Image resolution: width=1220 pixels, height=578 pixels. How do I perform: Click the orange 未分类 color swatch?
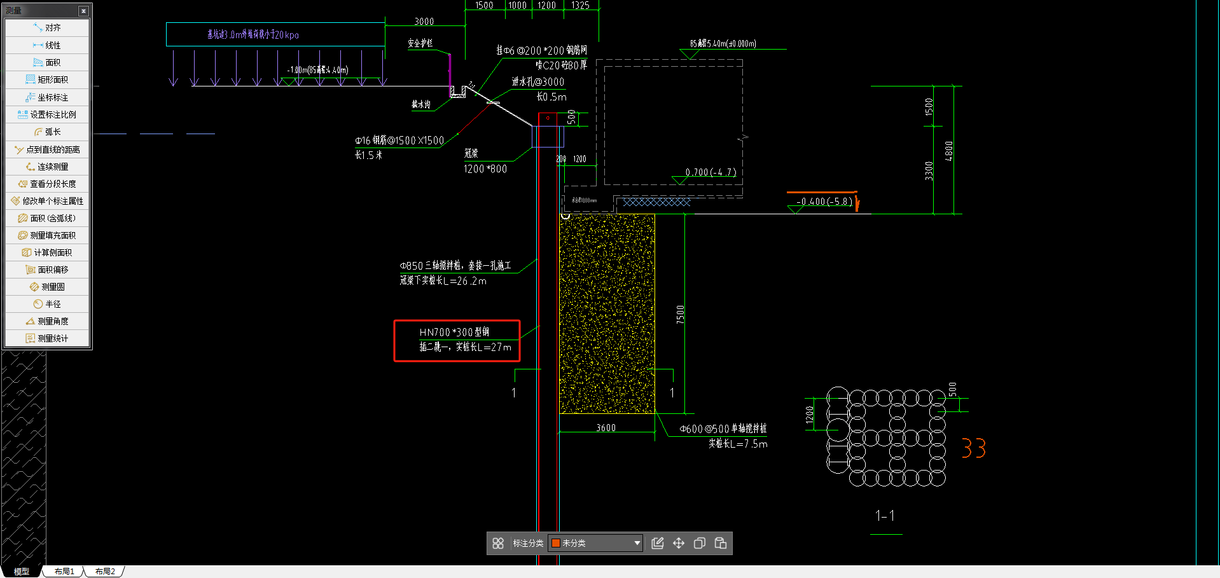(x=555, y=543)
